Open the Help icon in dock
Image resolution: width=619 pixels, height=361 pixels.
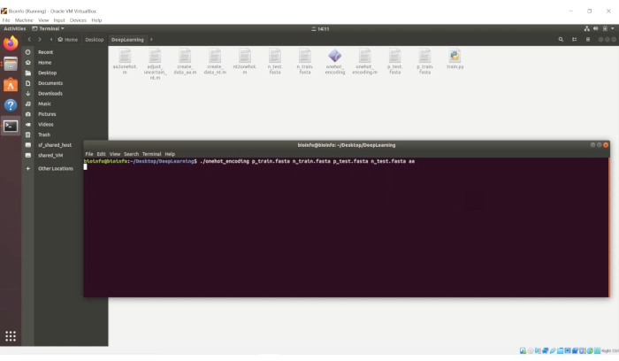coord(11,105)
